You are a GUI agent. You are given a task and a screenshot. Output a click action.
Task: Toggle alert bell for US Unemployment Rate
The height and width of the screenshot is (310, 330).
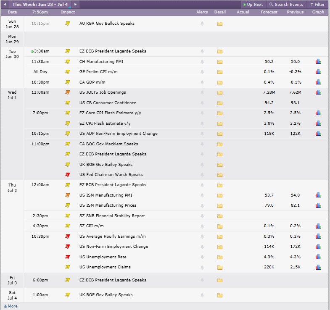pyautogui.click(x=202, y=257)
